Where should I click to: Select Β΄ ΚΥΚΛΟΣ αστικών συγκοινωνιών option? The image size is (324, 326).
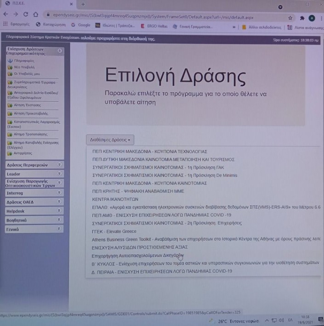pyautogui.click(x=205, y=264)
